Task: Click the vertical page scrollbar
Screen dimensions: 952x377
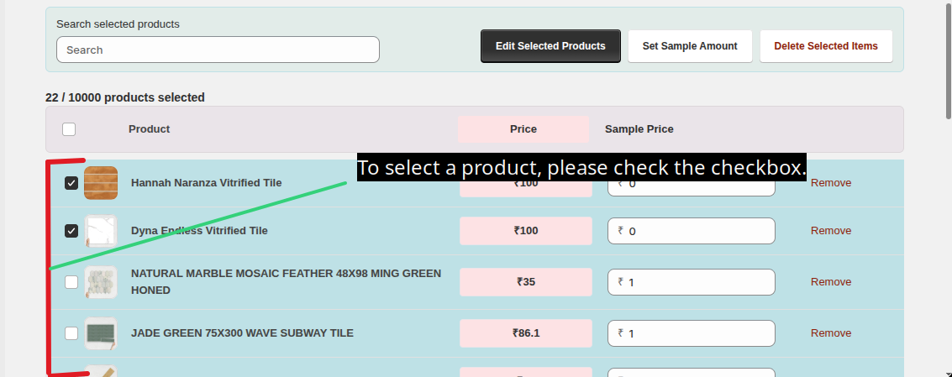Action: point(949,60)
